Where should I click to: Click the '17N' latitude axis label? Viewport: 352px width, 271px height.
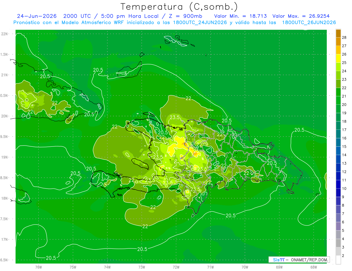click(4, 239)
